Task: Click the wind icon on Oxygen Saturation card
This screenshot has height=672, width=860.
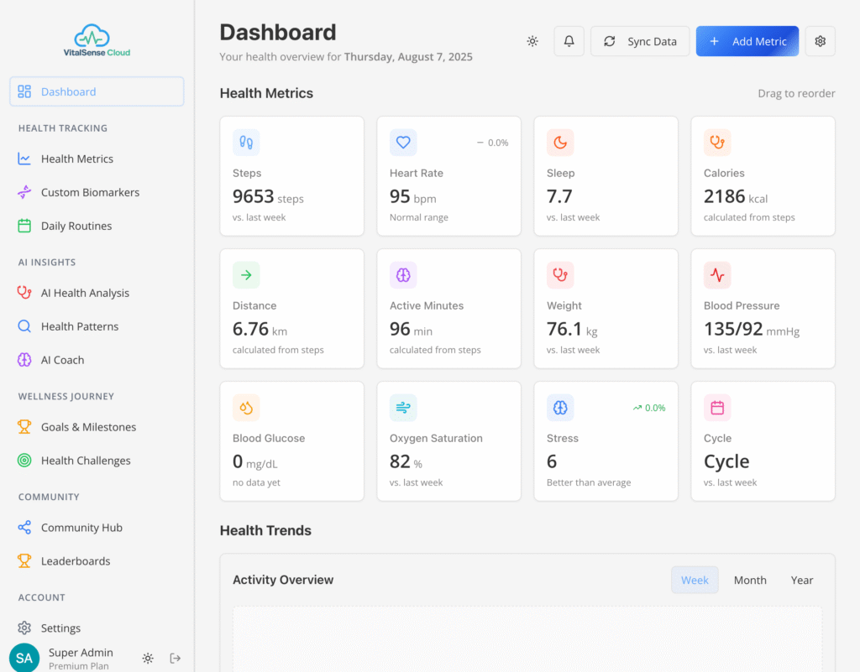Action: [403, 408]
